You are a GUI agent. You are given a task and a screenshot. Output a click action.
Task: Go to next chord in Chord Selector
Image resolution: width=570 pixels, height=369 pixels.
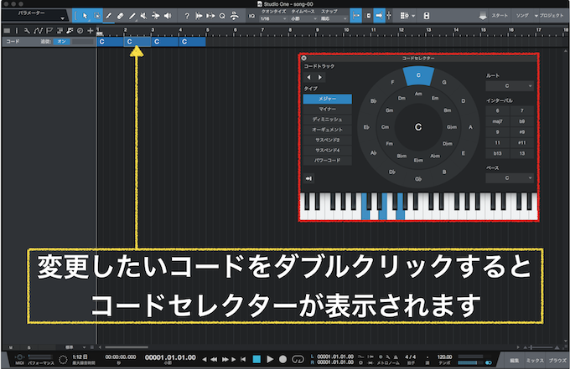320,77
